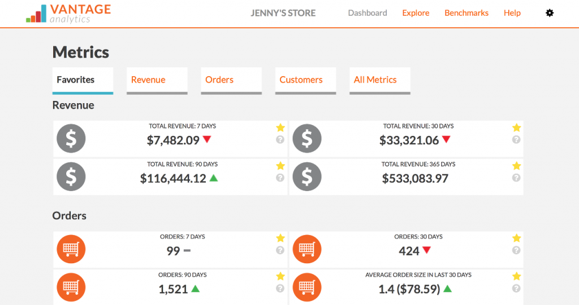Click dollar icon for Total Revenue 7 Days

[x=71, y=139]
